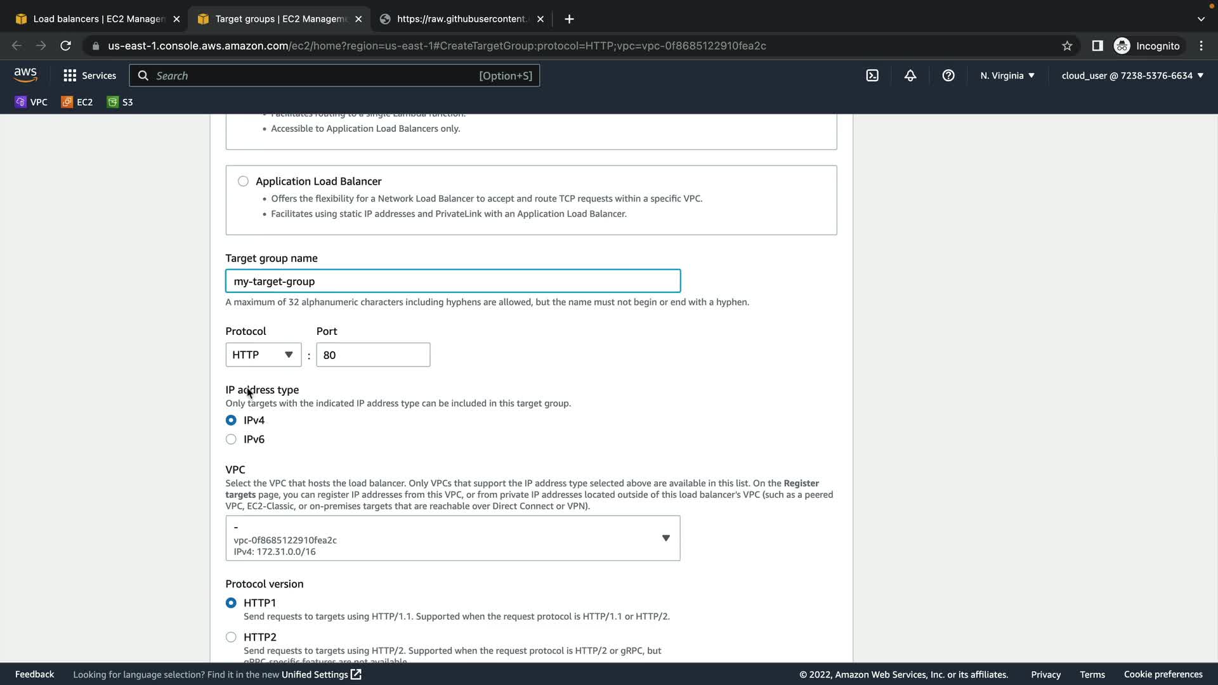
Task: Expand the Protocol HTTP dropdown
Action: click(x=263, y=355)
